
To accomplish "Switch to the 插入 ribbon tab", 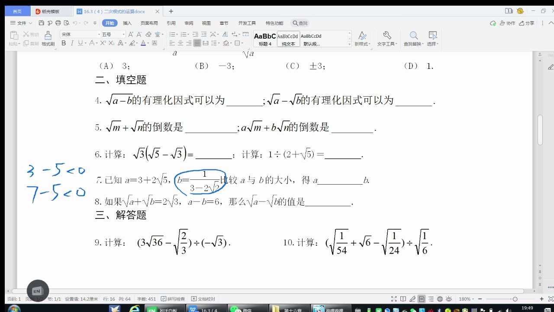I will coord(127,23).
